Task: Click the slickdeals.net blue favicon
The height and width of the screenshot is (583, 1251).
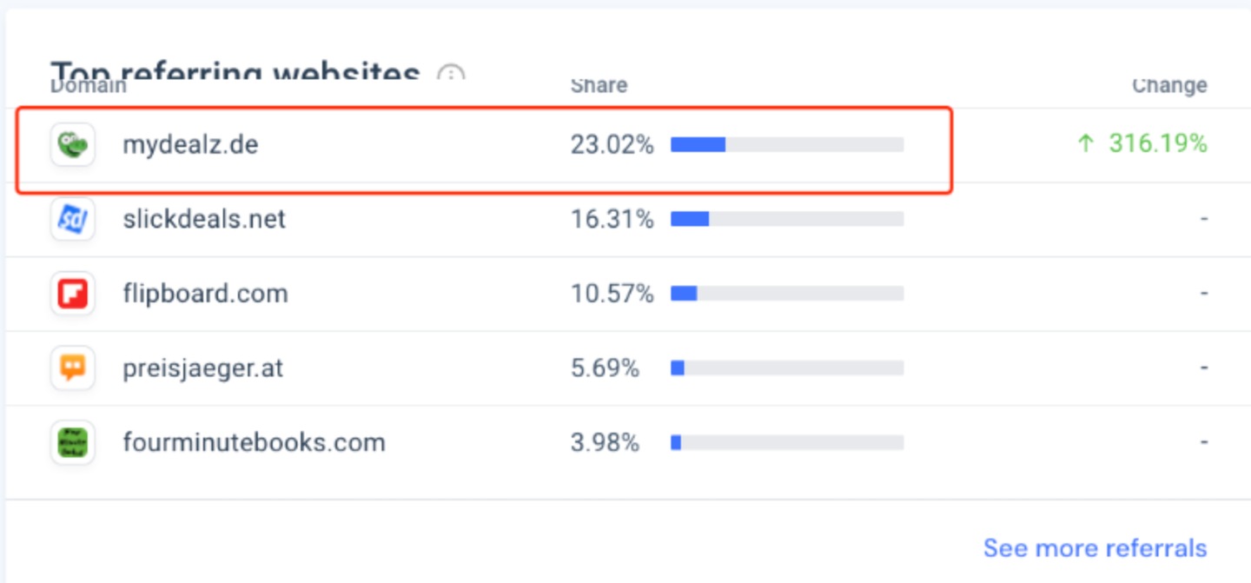Action: (72, 219)
